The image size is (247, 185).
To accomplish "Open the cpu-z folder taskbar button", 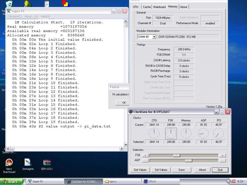I will point(122,181).
